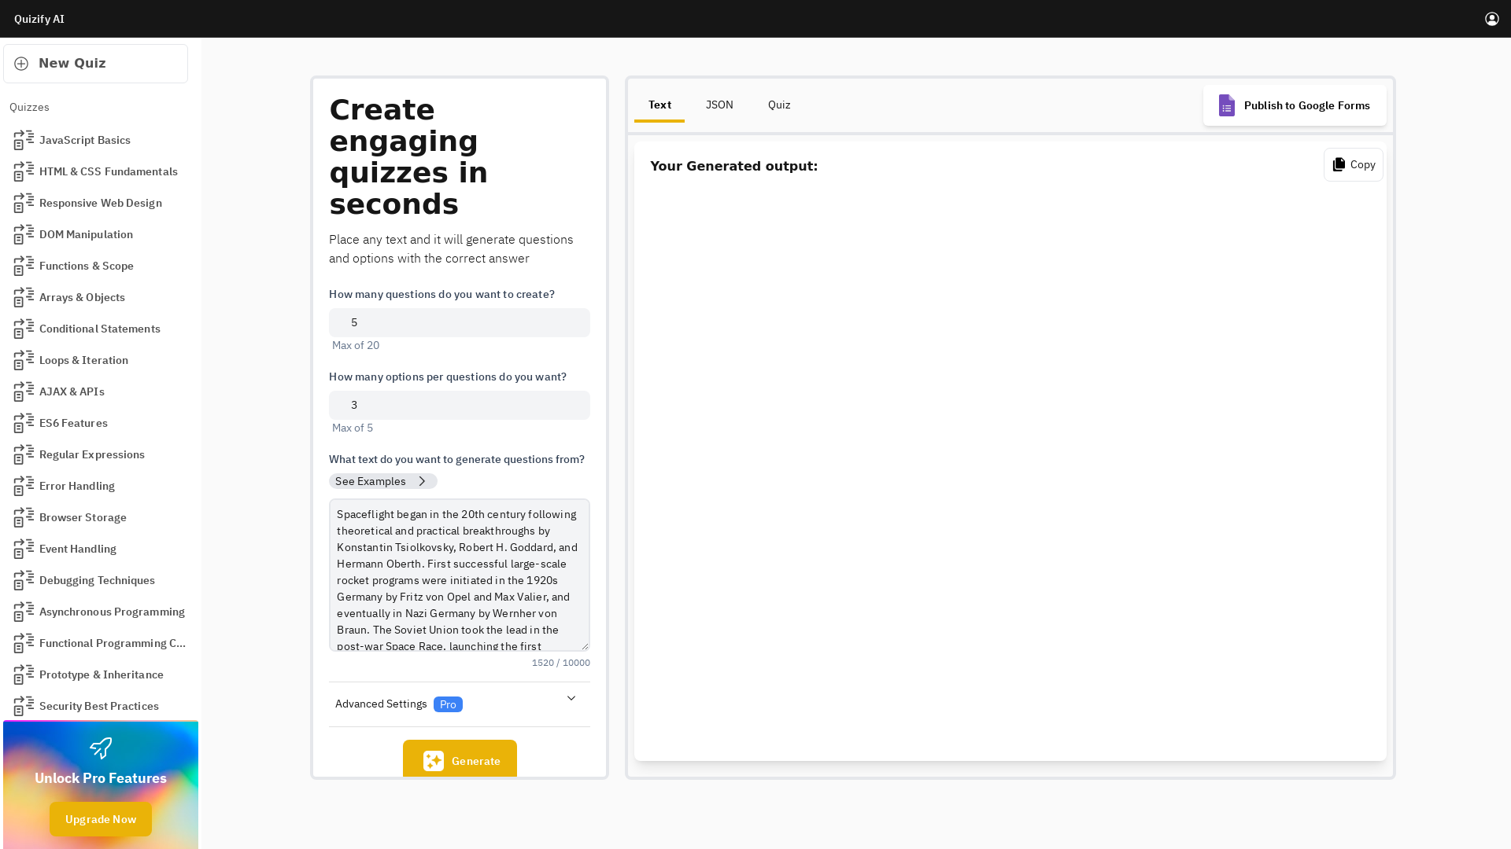Switch to the JSON output tab
Screen dimensions: 1511x849
click(719, 105)
